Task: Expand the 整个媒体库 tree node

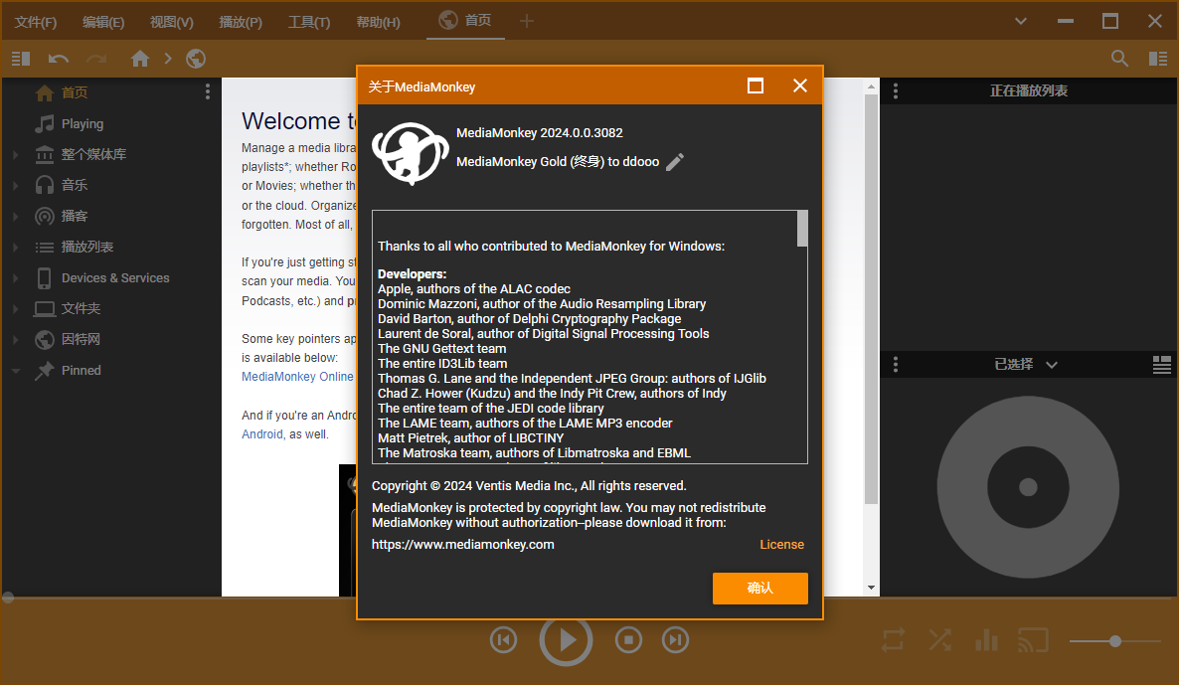Action: [x=15, y=154]
